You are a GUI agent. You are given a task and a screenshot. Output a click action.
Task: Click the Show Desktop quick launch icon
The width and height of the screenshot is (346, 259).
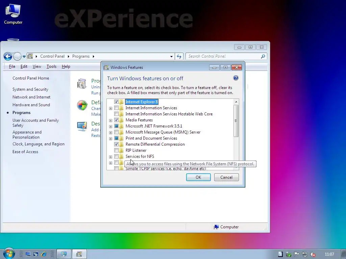click(x=28, y=254)
